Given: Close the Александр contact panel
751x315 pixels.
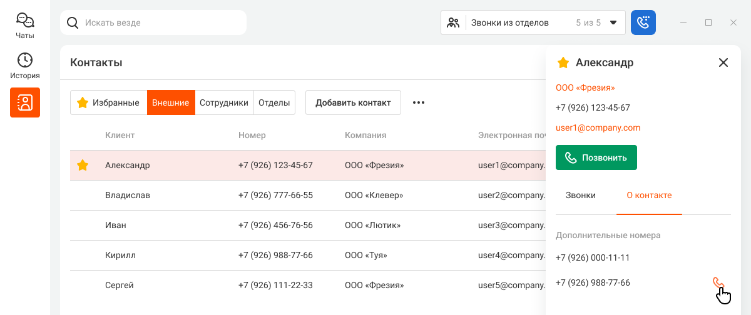Looking at the screenshot, I should click(x=723, y=62).
